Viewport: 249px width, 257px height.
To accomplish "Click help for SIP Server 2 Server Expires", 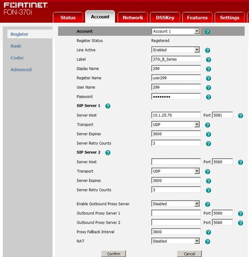I will [x=208, y=181].
